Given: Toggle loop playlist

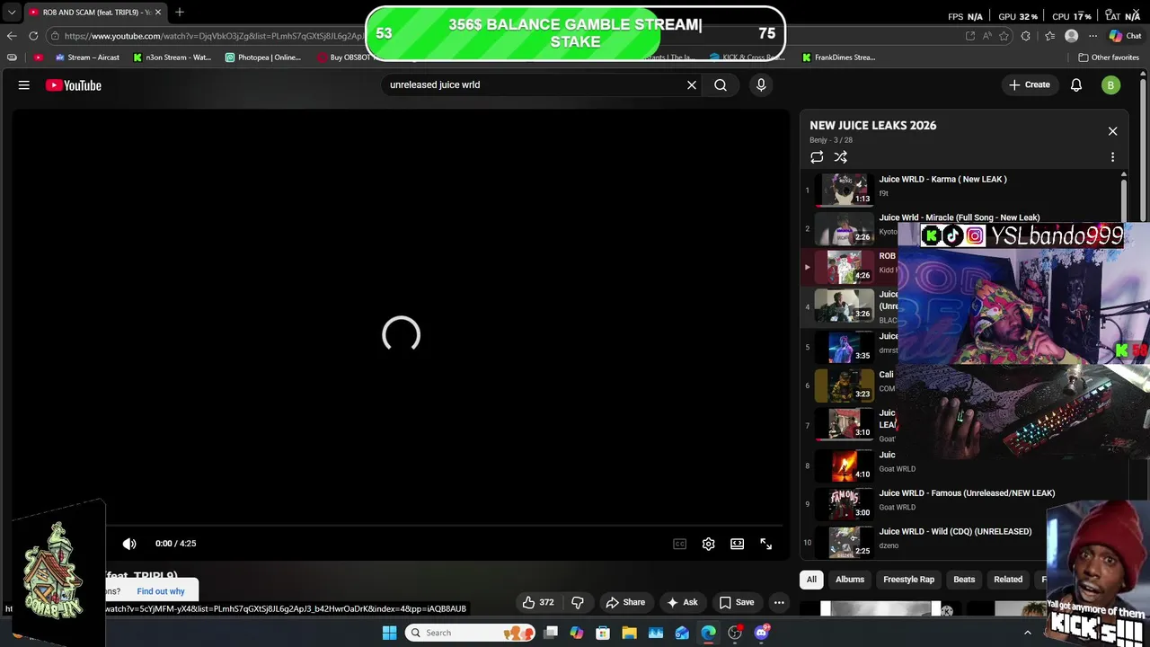Looking at the screenshot, I should click(817, 157).
